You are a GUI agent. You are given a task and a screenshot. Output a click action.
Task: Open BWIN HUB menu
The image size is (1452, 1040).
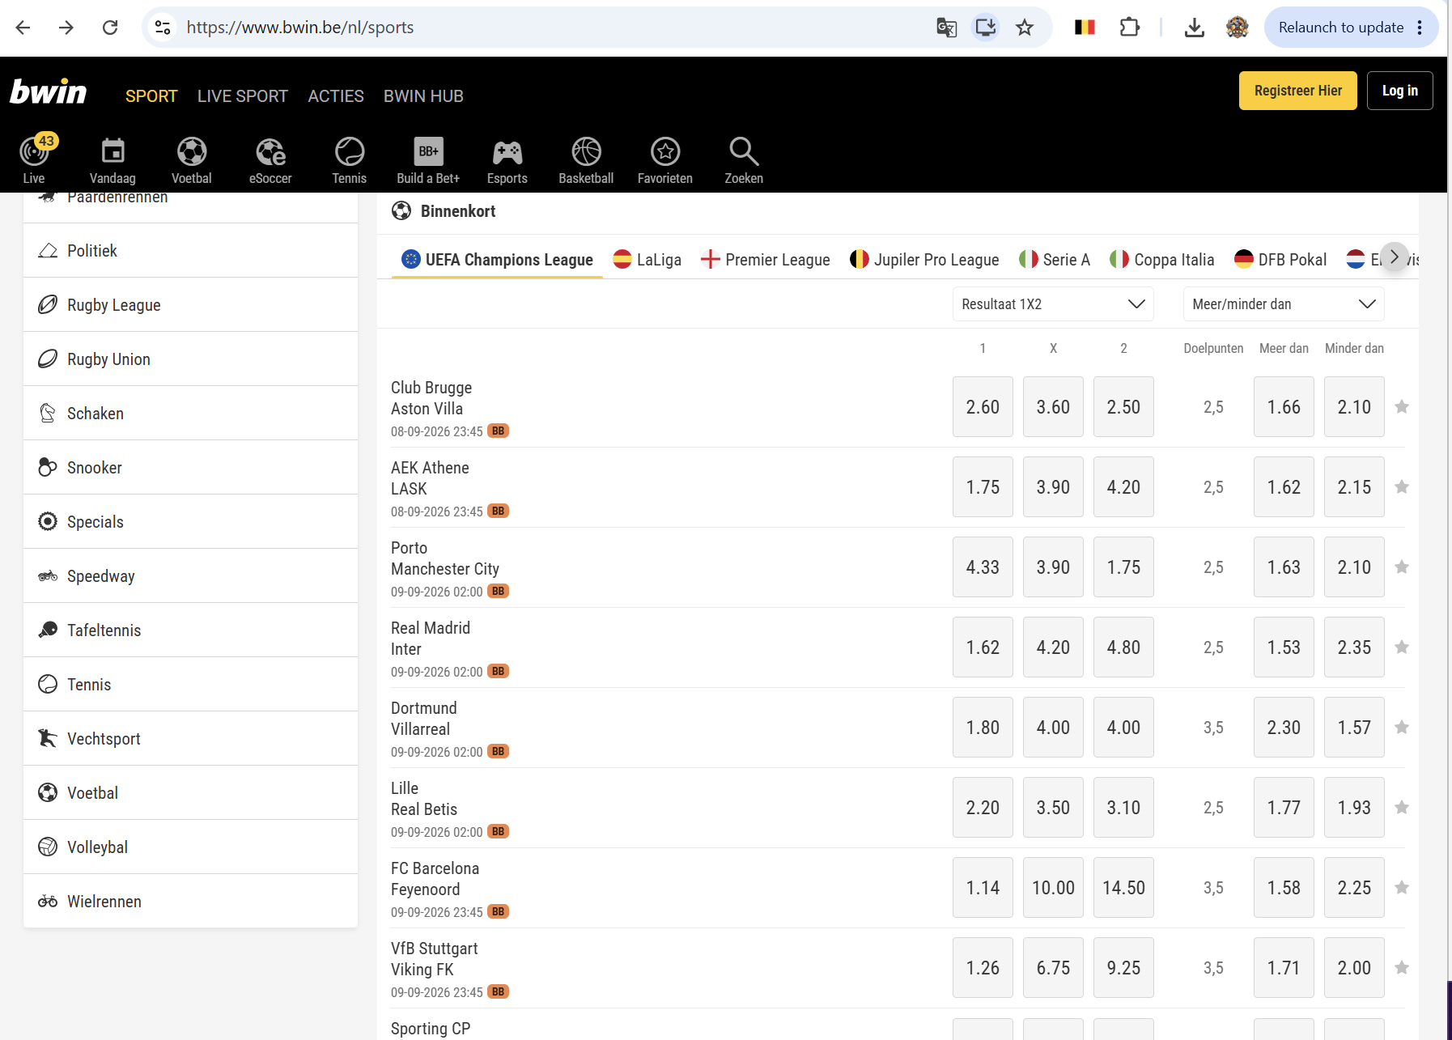click(x=423, y=96)
